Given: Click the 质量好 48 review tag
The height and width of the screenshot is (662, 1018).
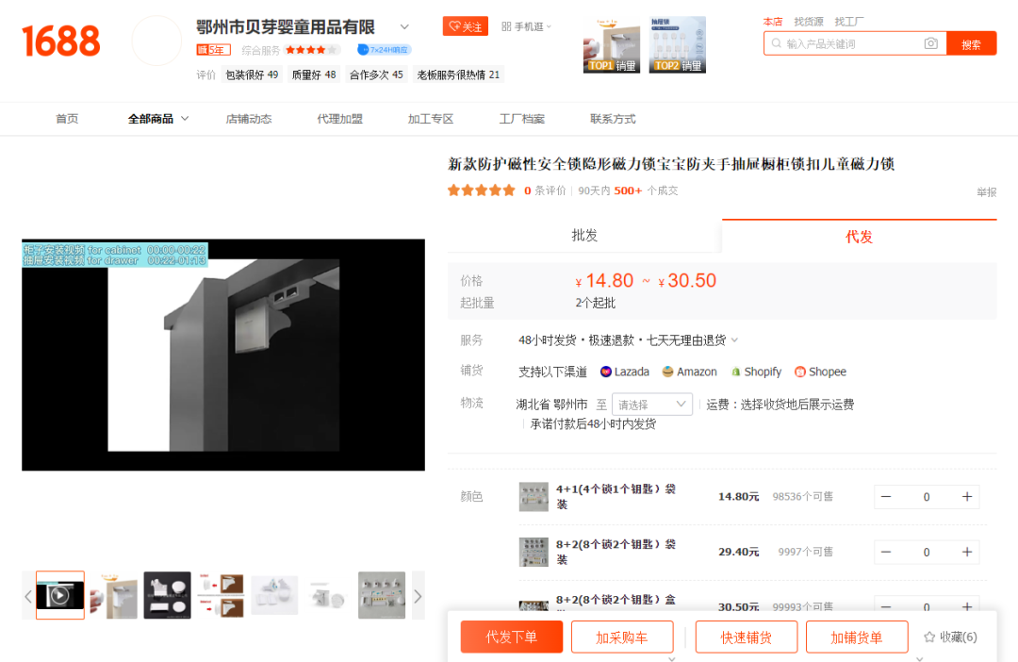Looking at the screenshot, I should tap(314, 74).
